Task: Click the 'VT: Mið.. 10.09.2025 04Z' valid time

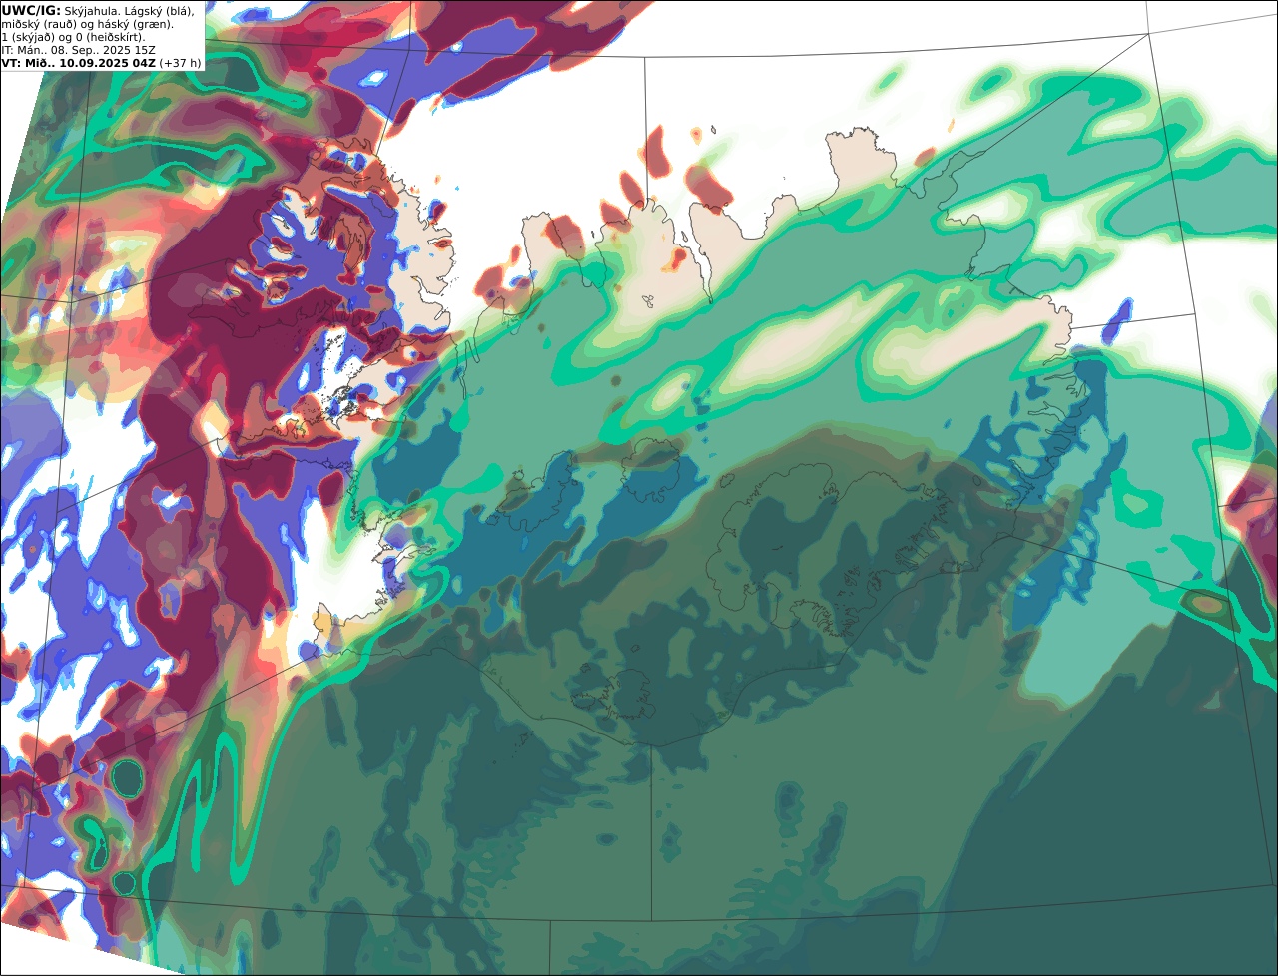Action: pos(78,63)
